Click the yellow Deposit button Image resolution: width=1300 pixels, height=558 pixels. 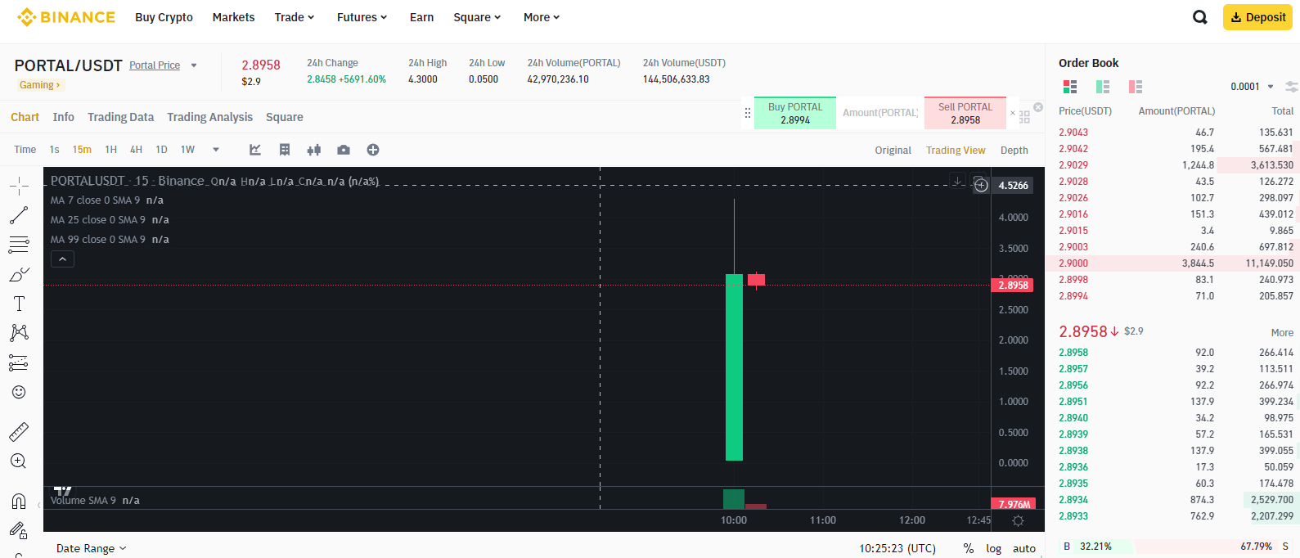point(1257,17)
